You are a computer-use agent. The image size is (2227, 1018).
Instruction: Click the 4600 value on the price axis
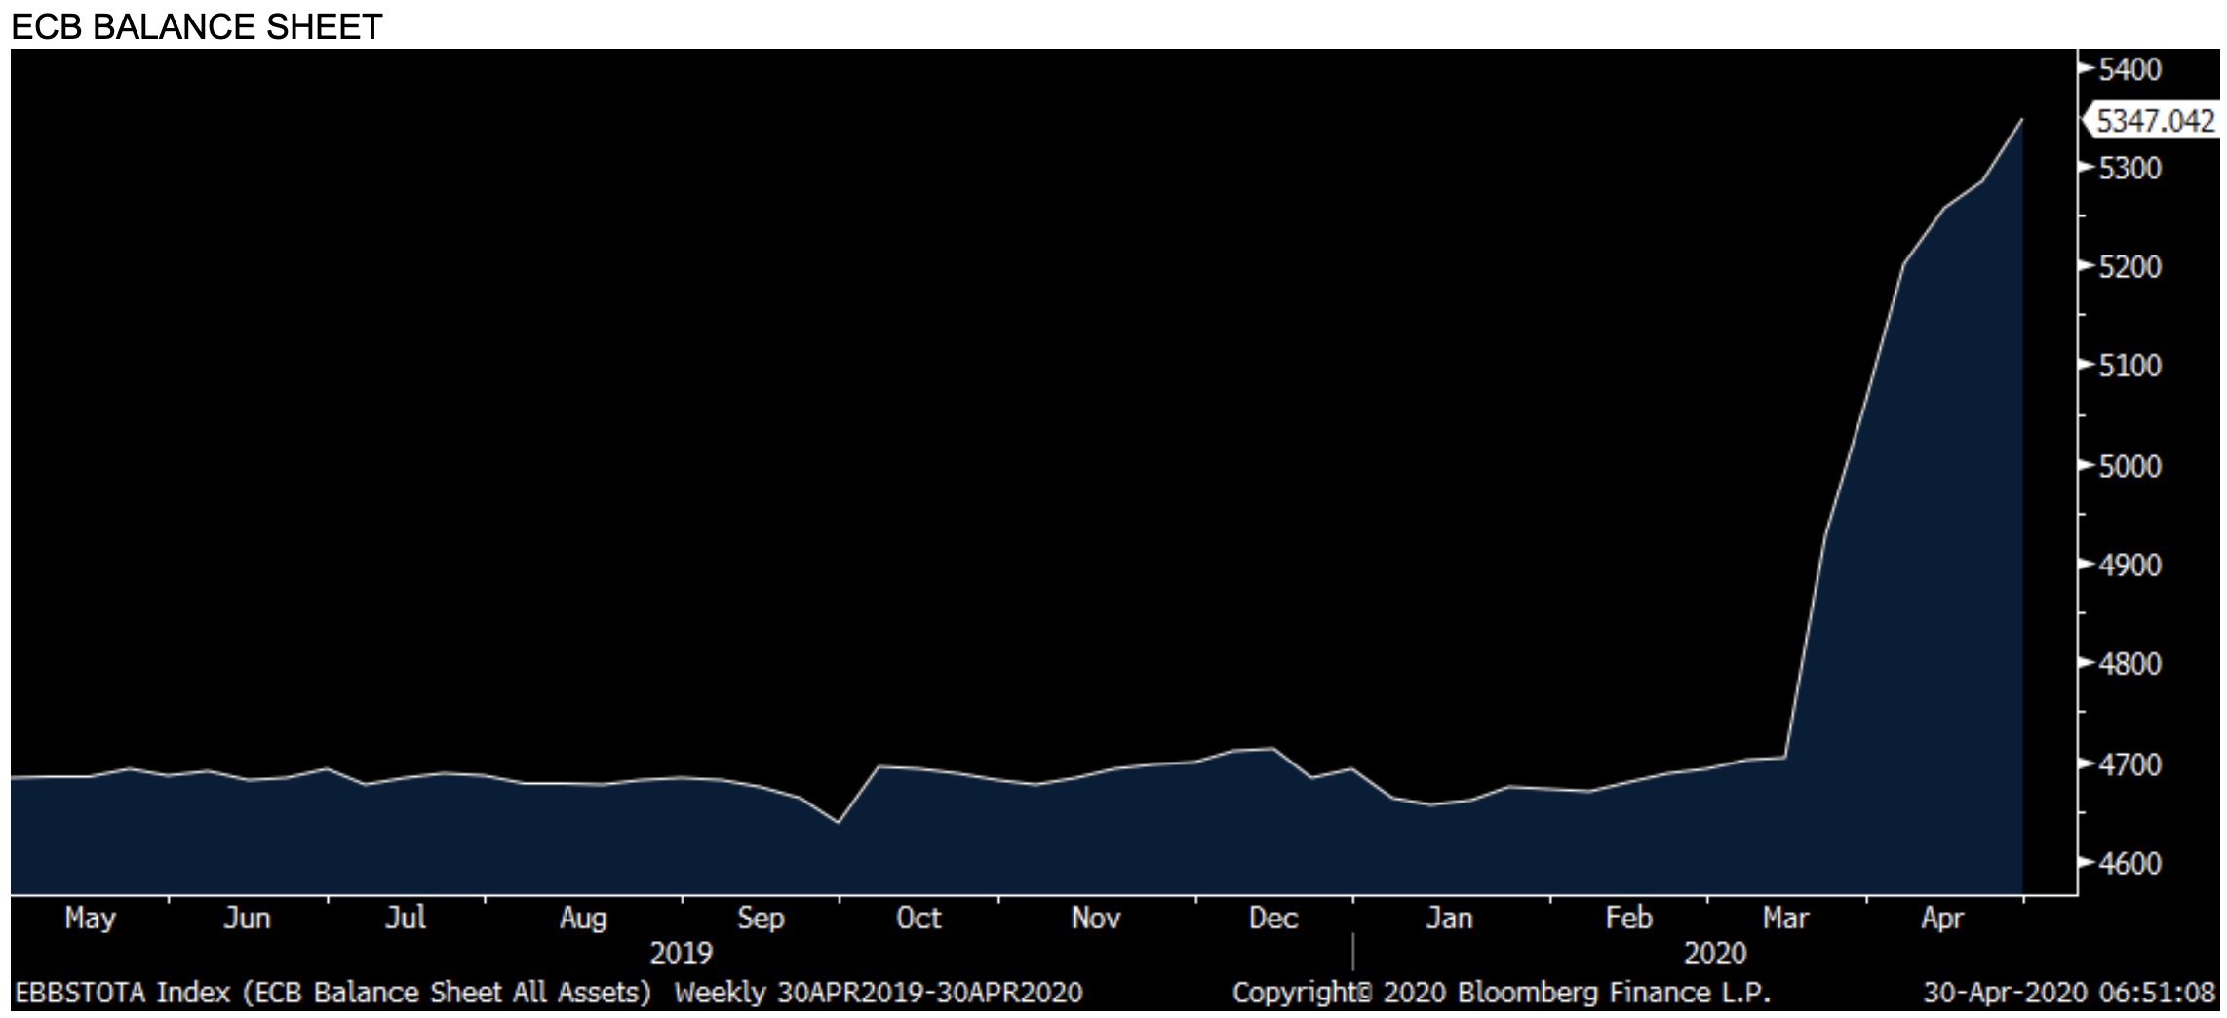[x=2129, y=864]
